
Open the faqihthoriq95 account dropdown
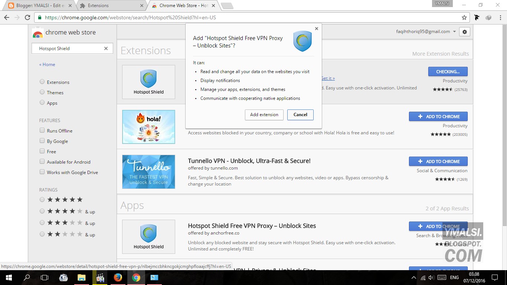pyautogui.click(x=426, y=32)
